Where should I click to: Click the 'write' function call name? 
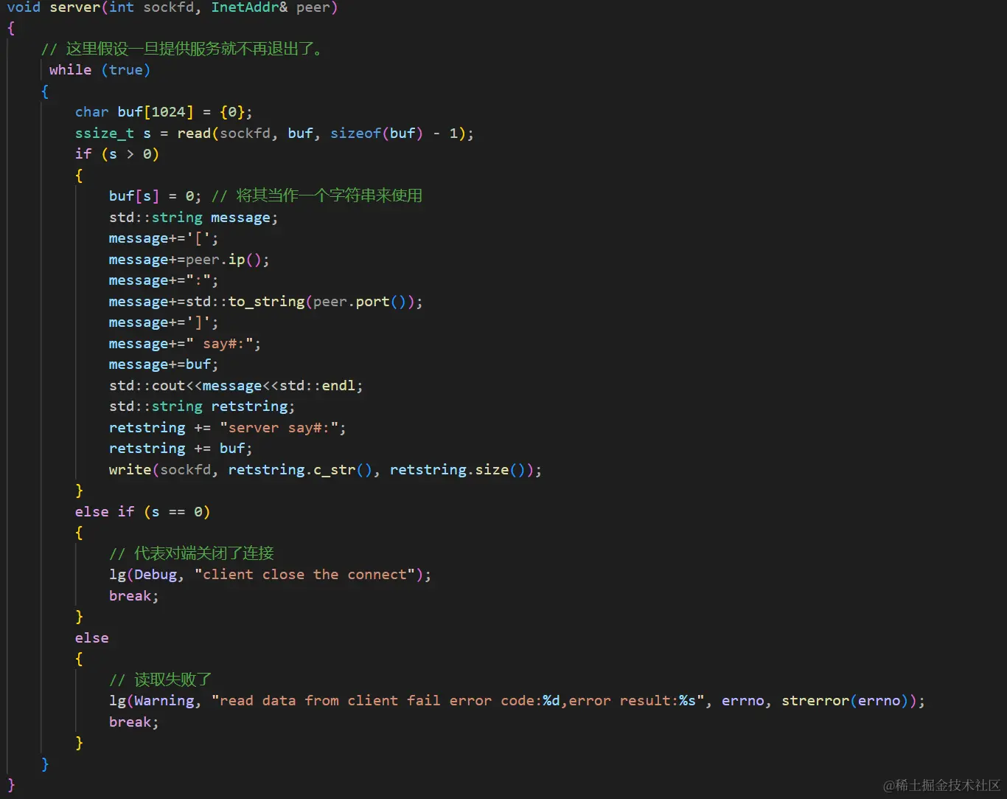(130, 470)
